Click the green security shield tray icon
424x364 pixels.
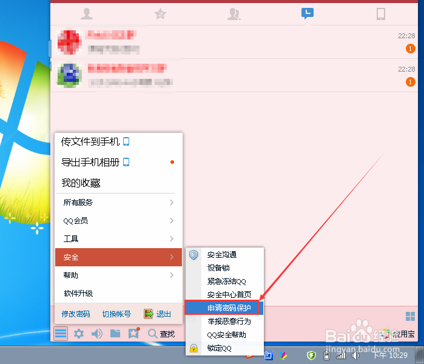[x=311, y=355]
